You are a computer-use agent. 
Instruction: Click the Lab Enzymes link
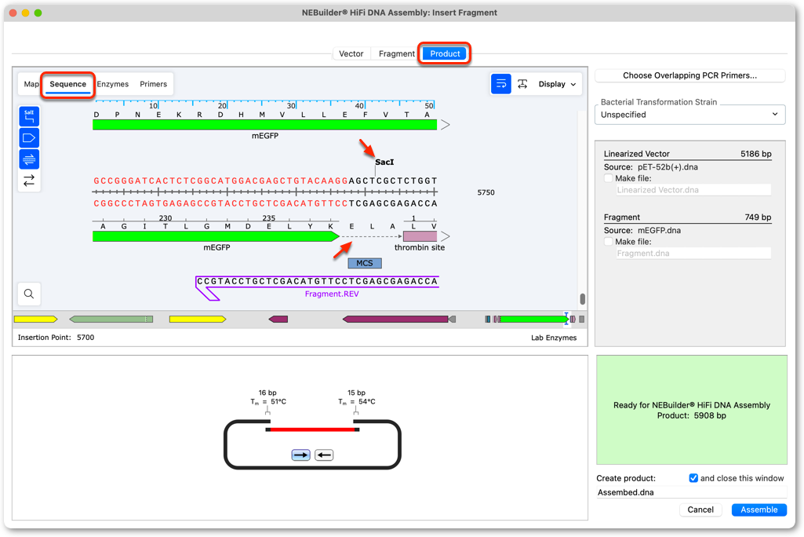pos(554,338)
